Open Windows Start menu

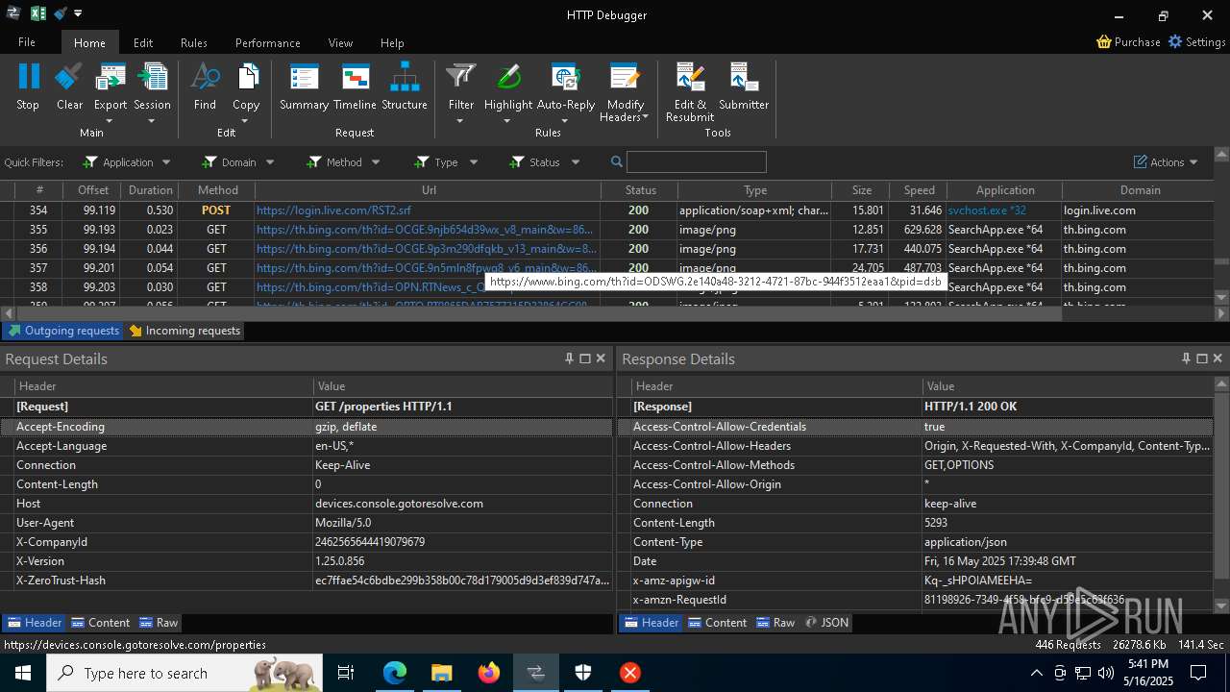[x=22, y=673]
